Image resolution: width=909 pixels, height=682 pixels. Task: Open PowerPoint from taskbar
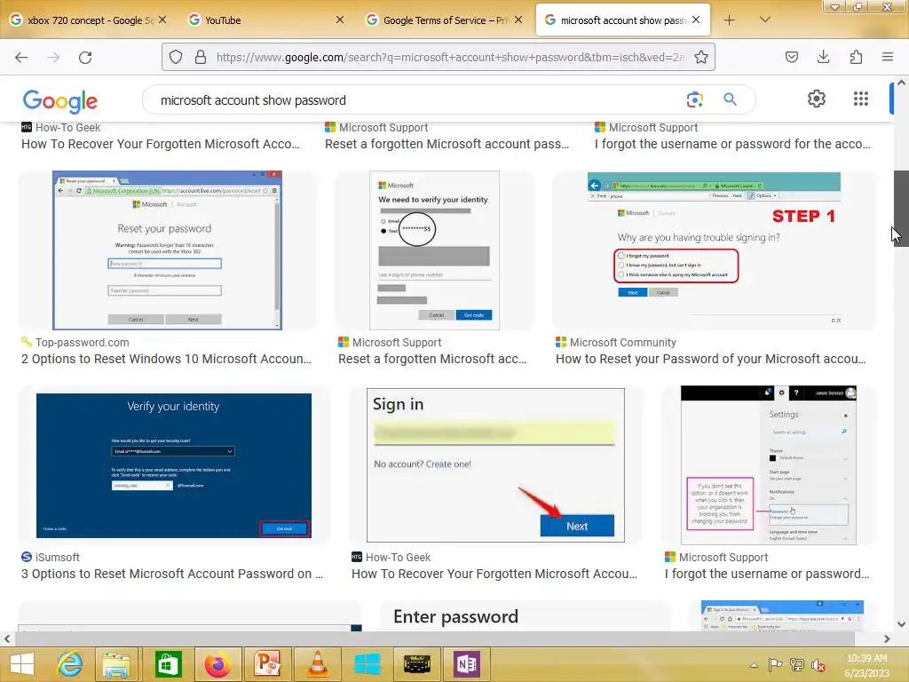click(x=266, y=664)
